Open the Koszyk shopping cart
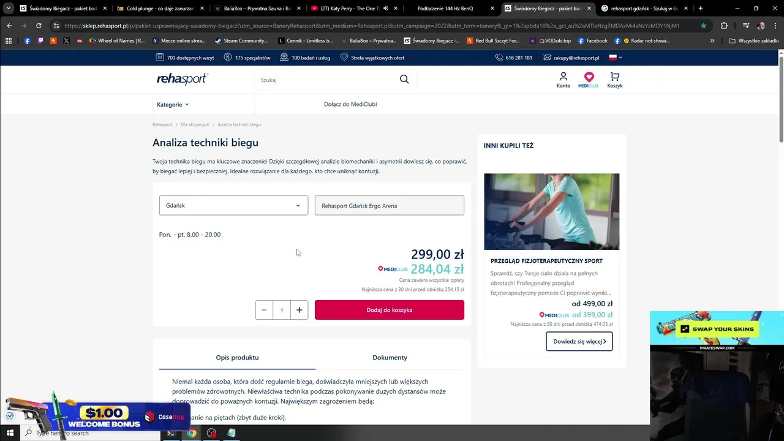The image size is (784, 441). point(615,80)
